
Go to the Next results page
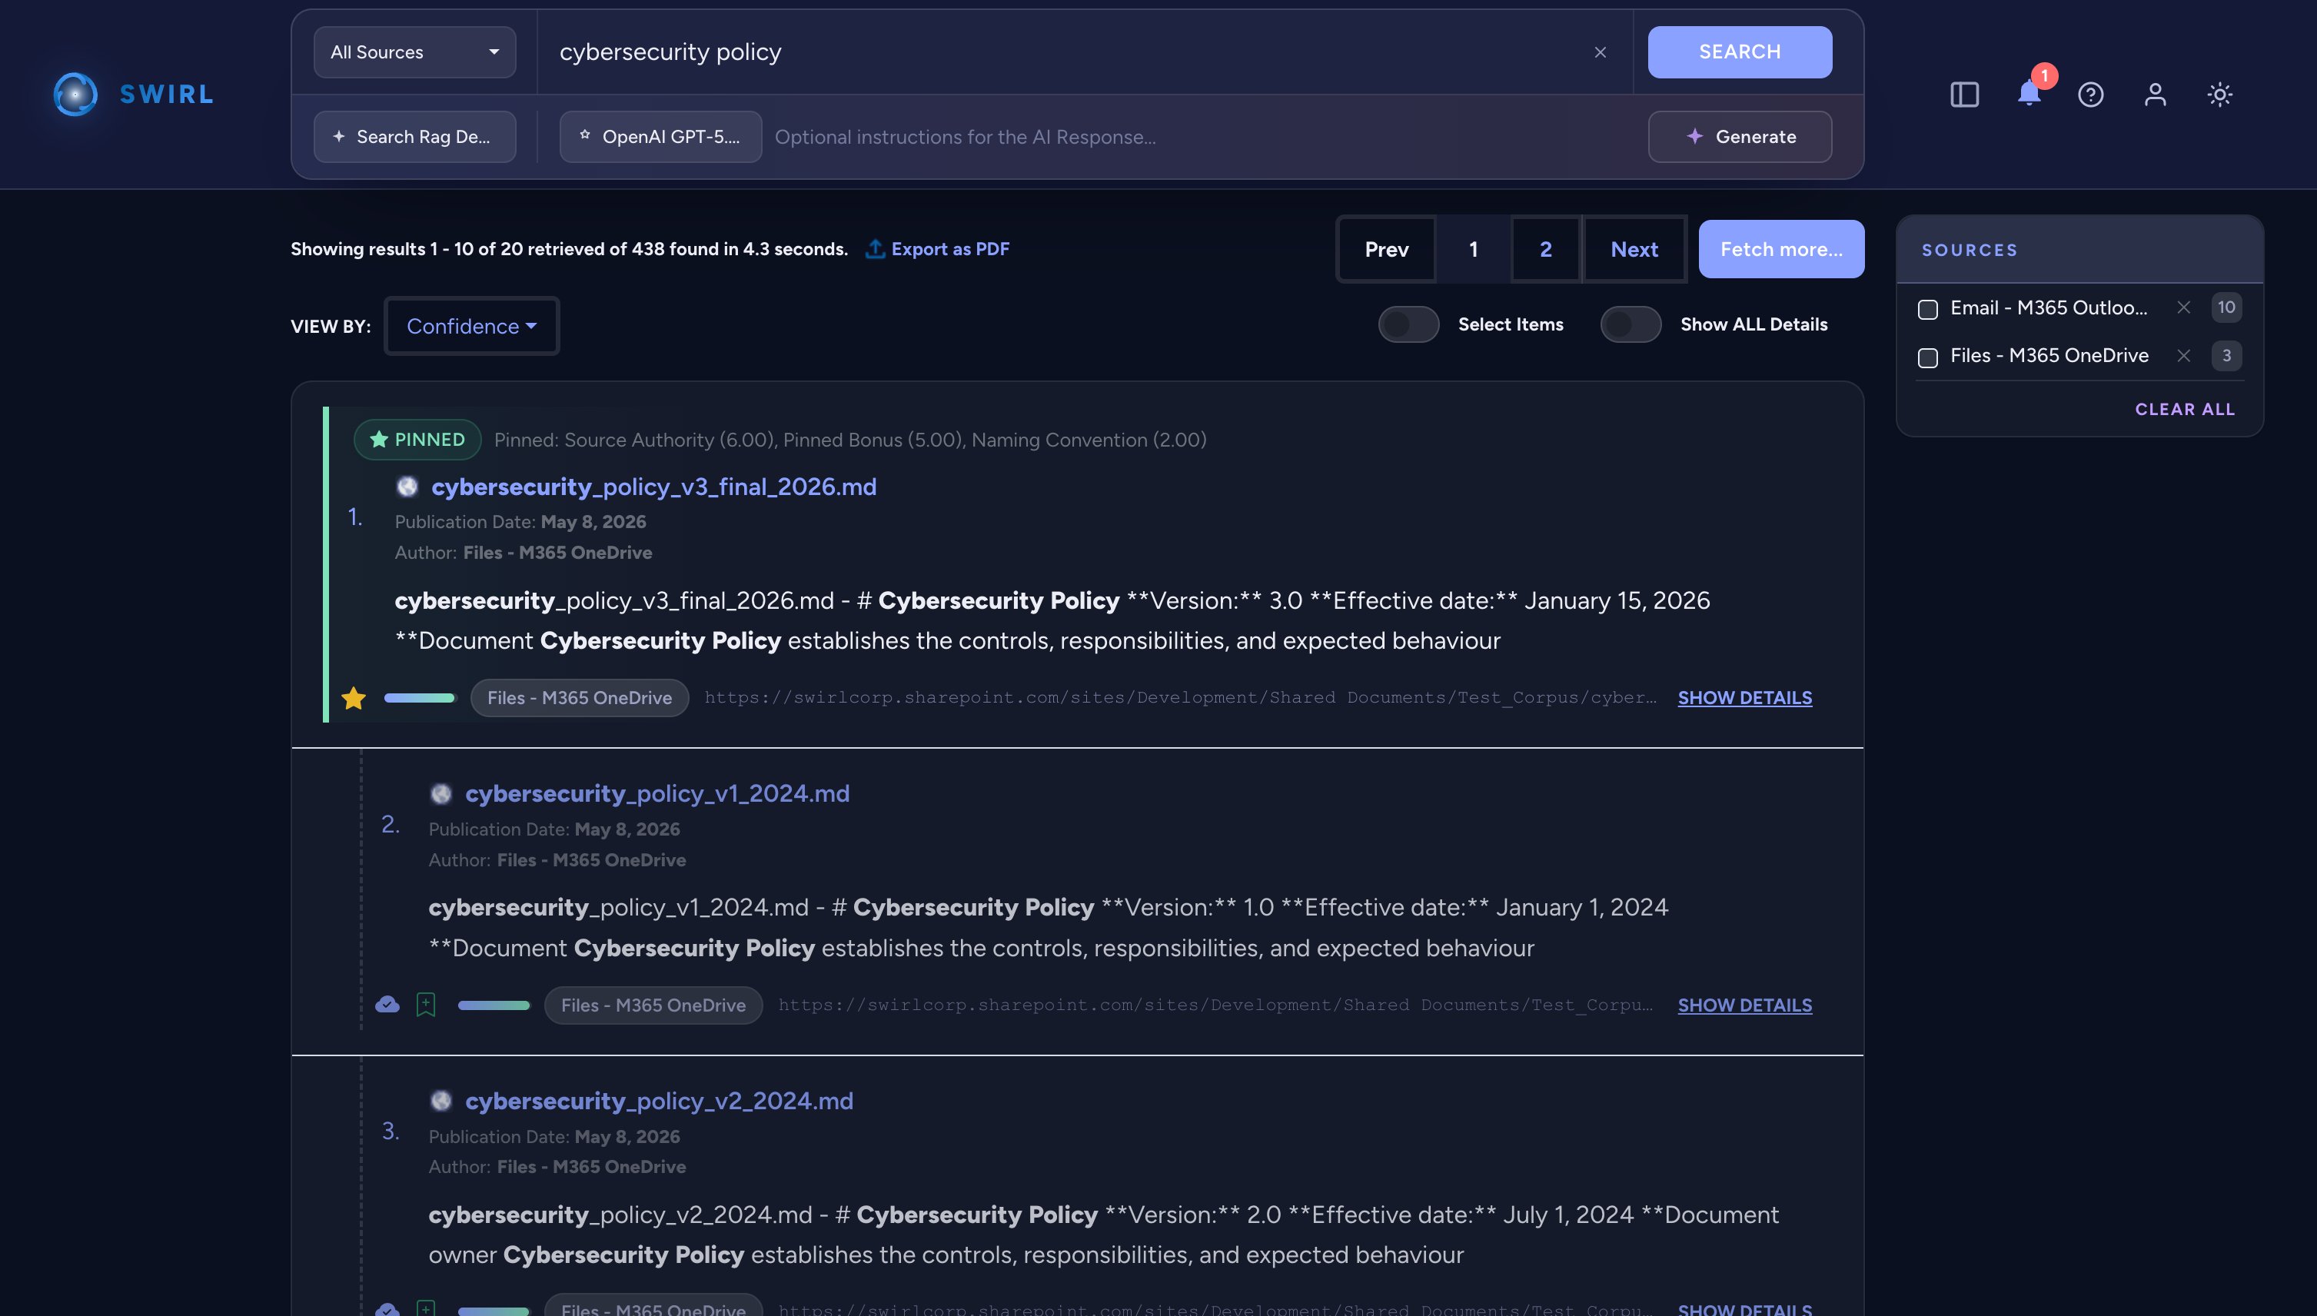pos(1634,250)
